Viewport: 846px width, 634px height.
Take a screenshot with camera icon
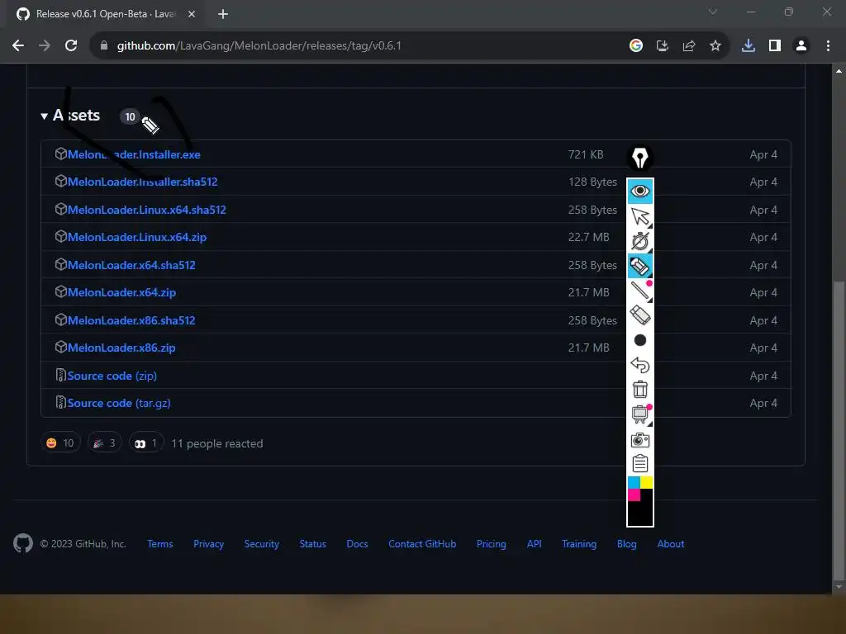tap(640, 440)
